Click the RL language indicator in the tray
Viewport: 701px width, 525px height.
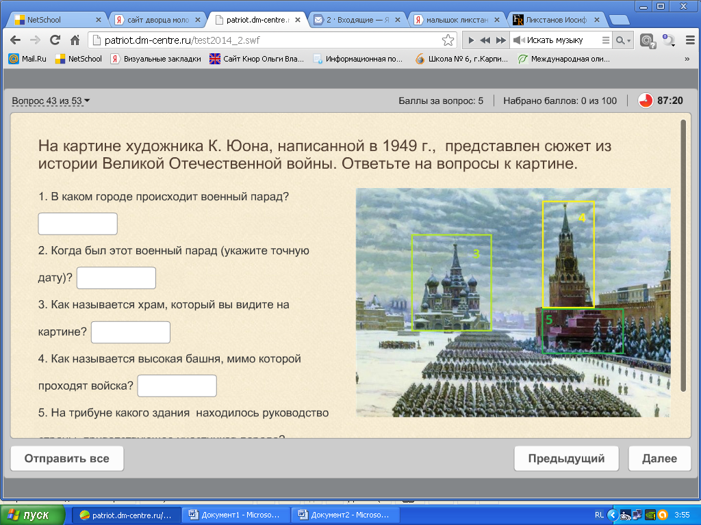599,515
